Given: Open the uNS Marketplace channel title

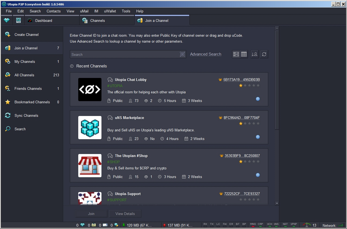Looking at the screenshot, I should [130, 118].
